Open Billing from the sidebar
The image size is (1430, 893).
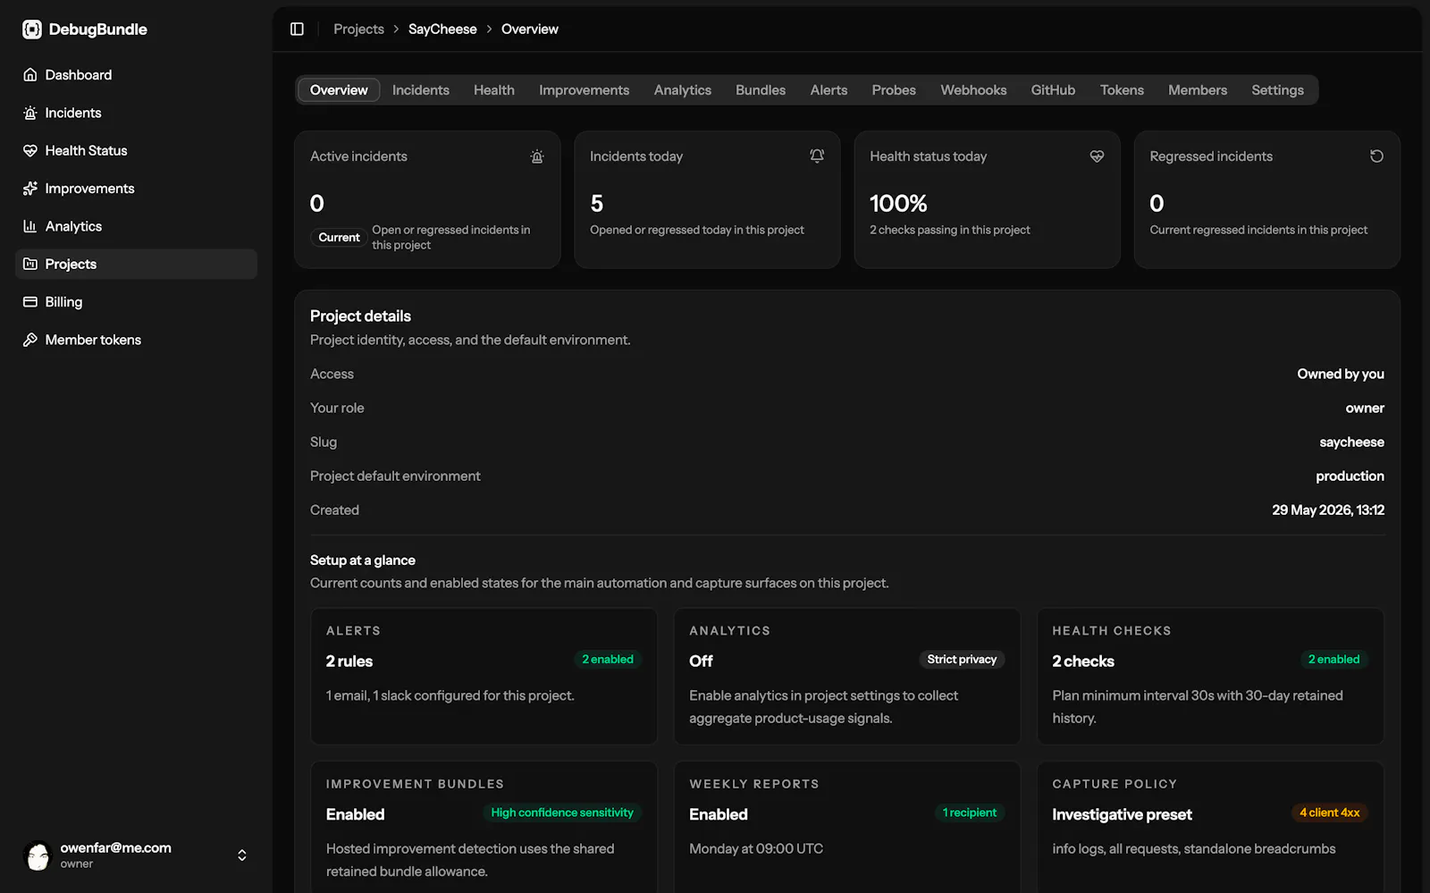(x=136, y=302)
